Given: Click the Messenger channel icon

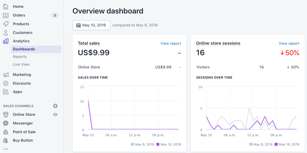Looking at the screenshot, I should pyautogui.click(x=6, y=123).
